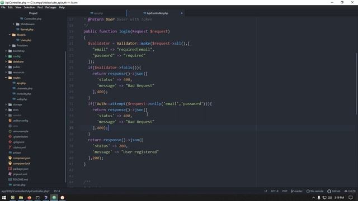This screenshot has height=201, width=358.
Task: Click the .env.example file icon
Action: [10, 131]
